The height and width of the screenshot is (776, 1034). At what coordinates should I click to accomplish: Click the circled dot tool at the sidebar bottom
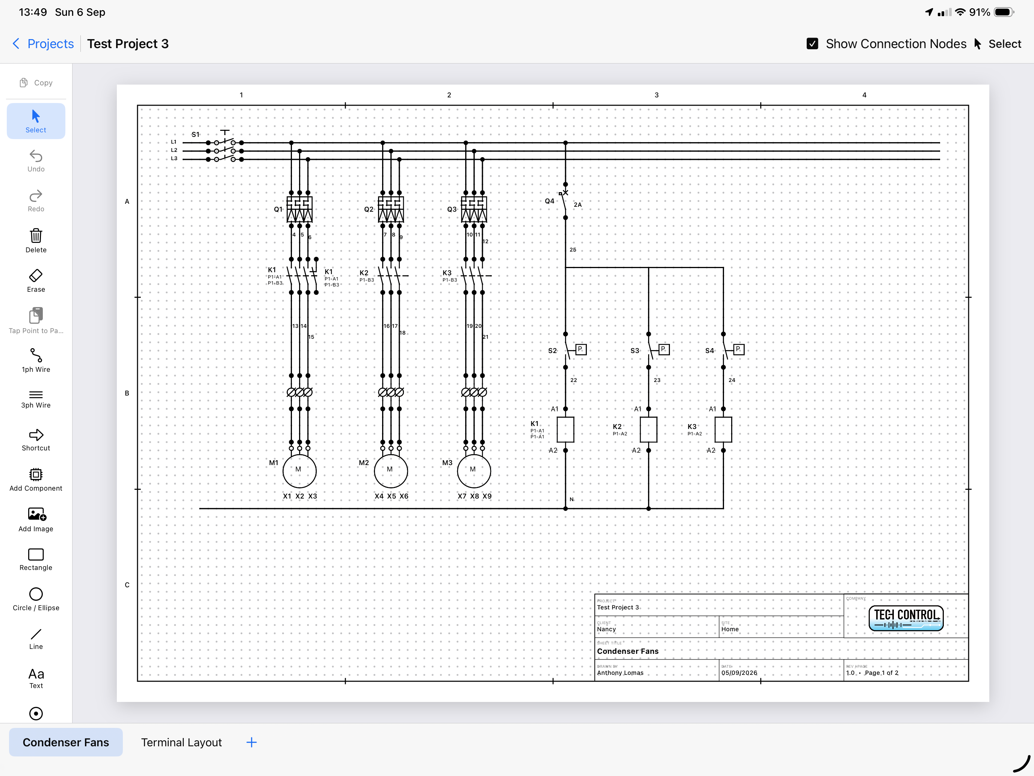pyautogui.click(x=36, y=713)
